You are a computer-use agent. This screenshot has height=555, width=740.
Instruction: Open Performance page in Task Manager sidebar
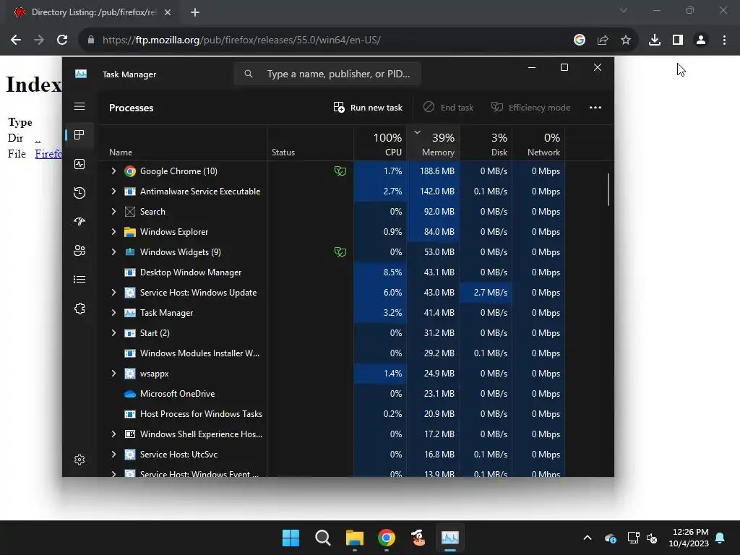pos(79,164)
